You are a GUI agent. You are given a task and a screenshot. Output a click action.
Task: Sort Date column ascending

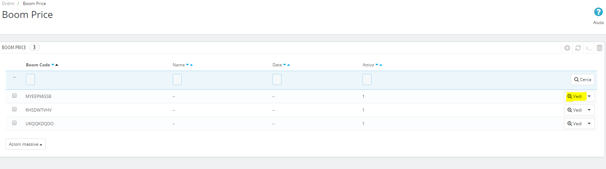point(289,65)
